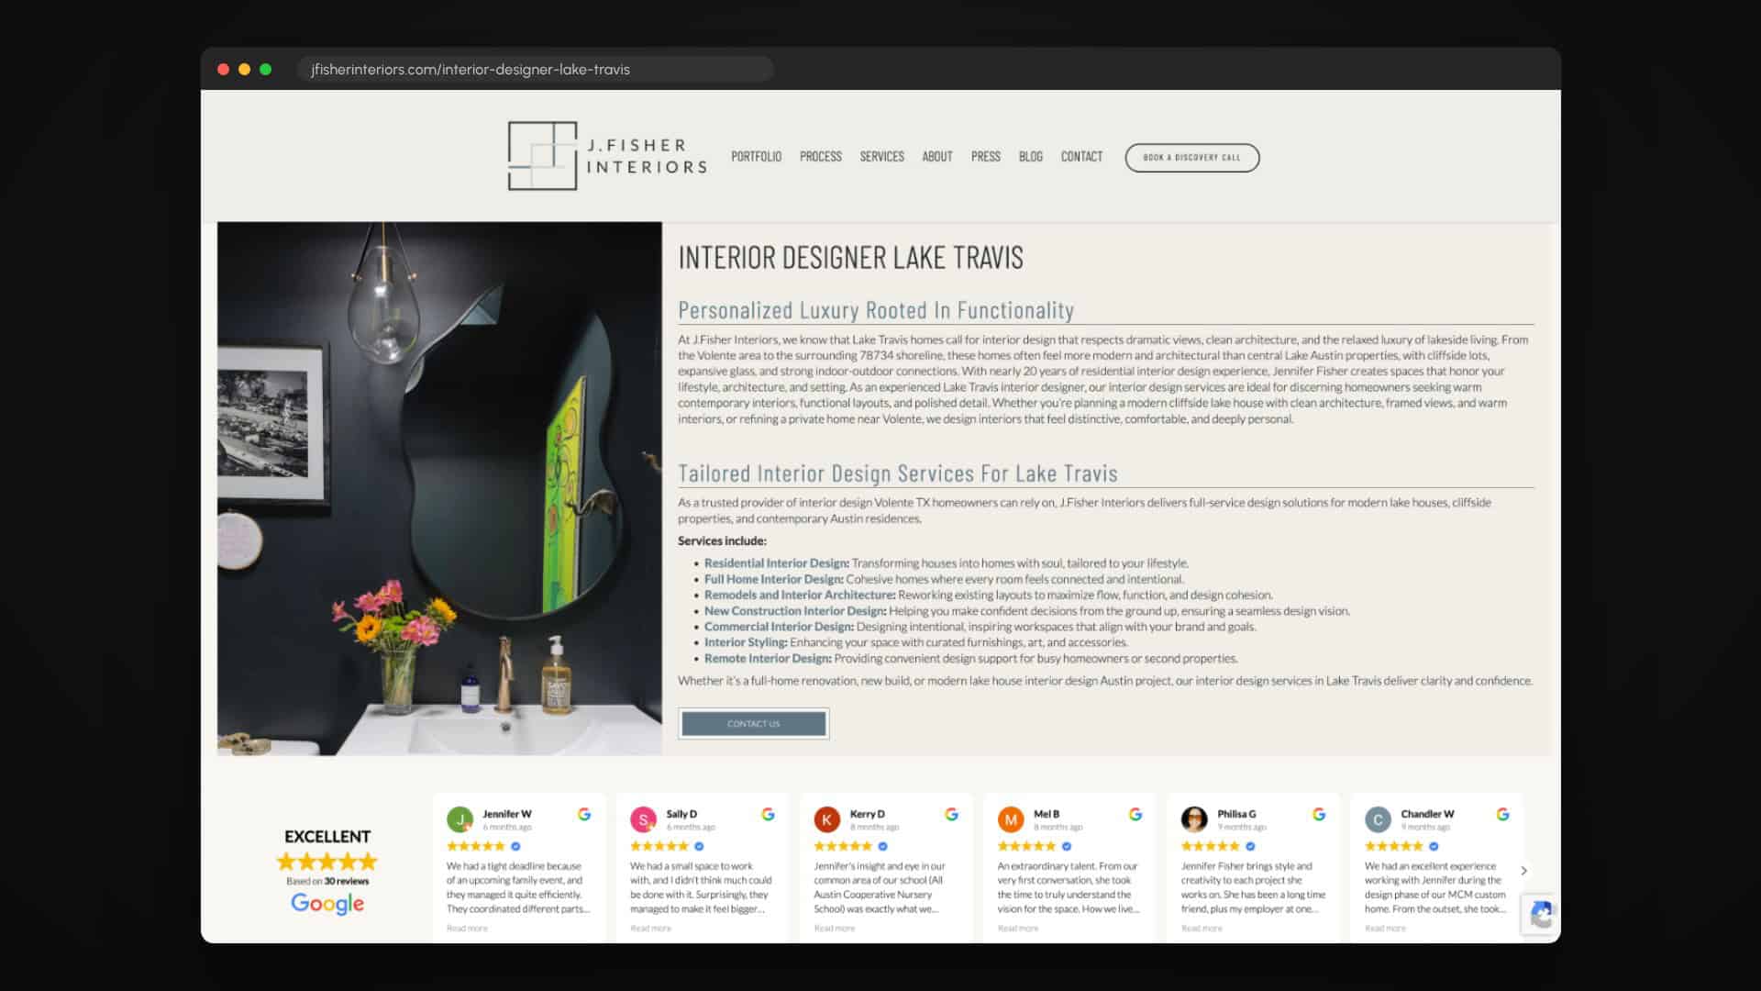Open Residential Interior Design link
The image size is (1761, 991).
(776, 563)
